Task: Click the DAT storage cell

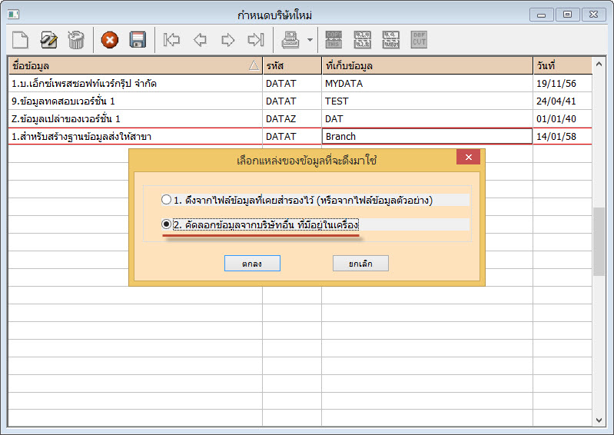Action: click(x=427, y=118)
